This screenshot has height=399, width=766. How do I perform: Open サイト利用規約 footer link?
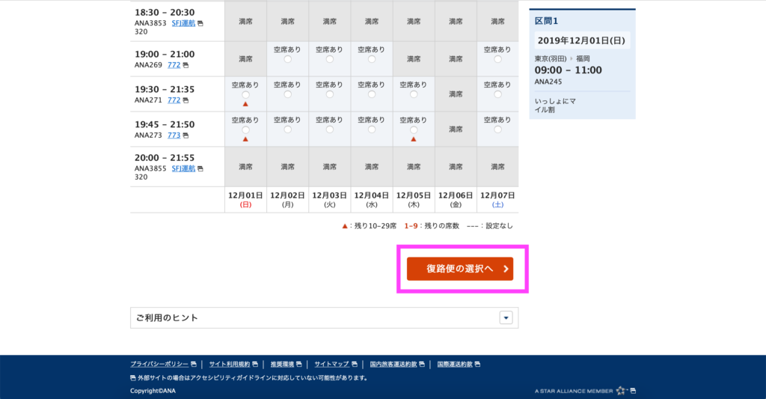230,365
